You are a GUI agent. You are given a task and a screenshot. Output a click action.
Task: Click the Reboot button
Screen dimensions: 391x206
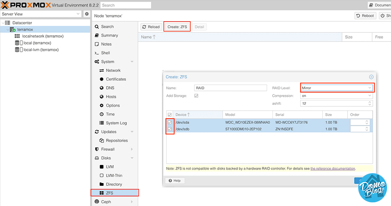tap(365, 16)
